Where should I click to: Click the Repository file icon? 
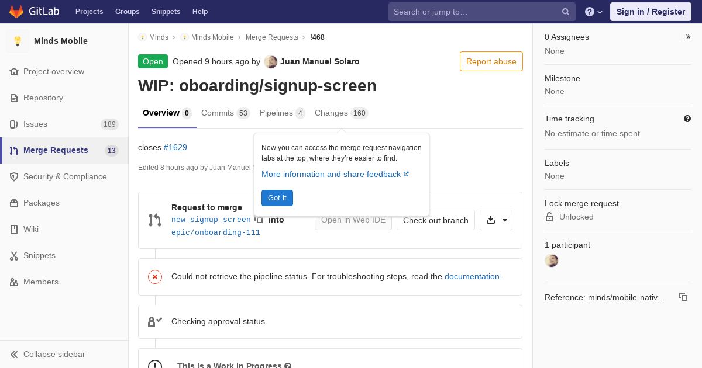pyautogui.click(x=14, y=98)
